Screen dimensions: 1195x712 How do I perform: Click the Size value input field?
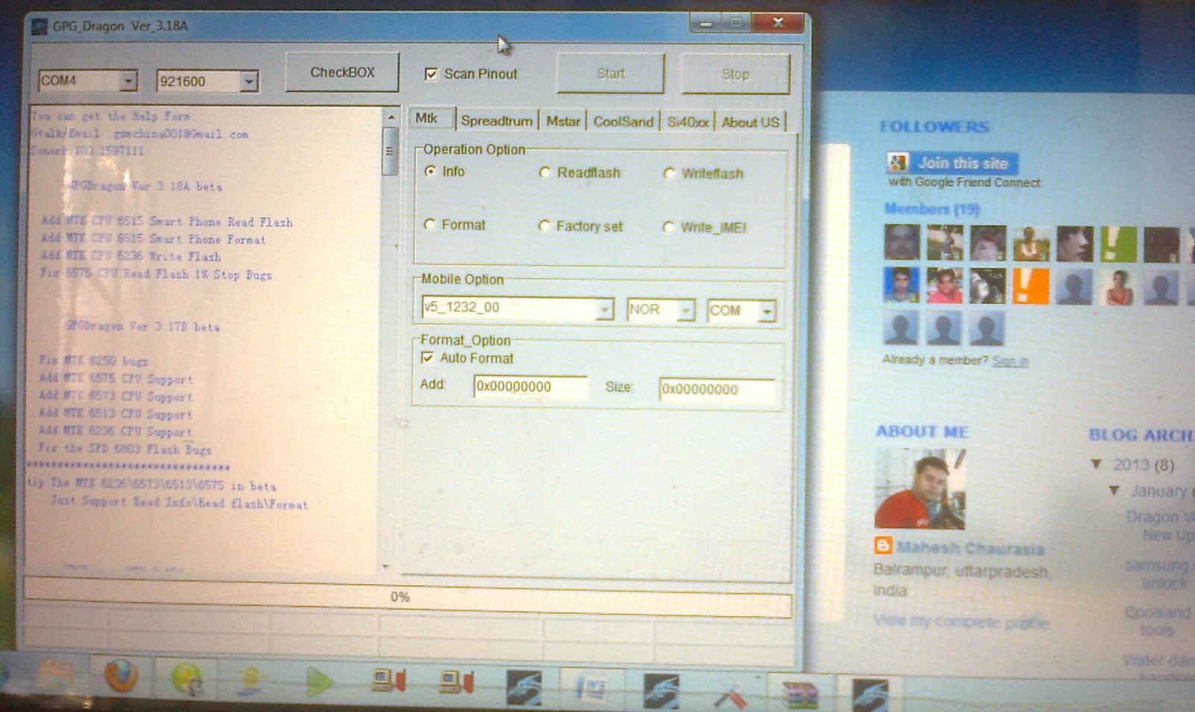tap(717, 389)
